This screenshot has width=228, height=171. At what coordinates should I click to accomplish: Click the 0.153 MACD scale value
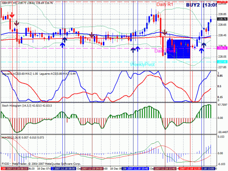click(x=221, y=137)
